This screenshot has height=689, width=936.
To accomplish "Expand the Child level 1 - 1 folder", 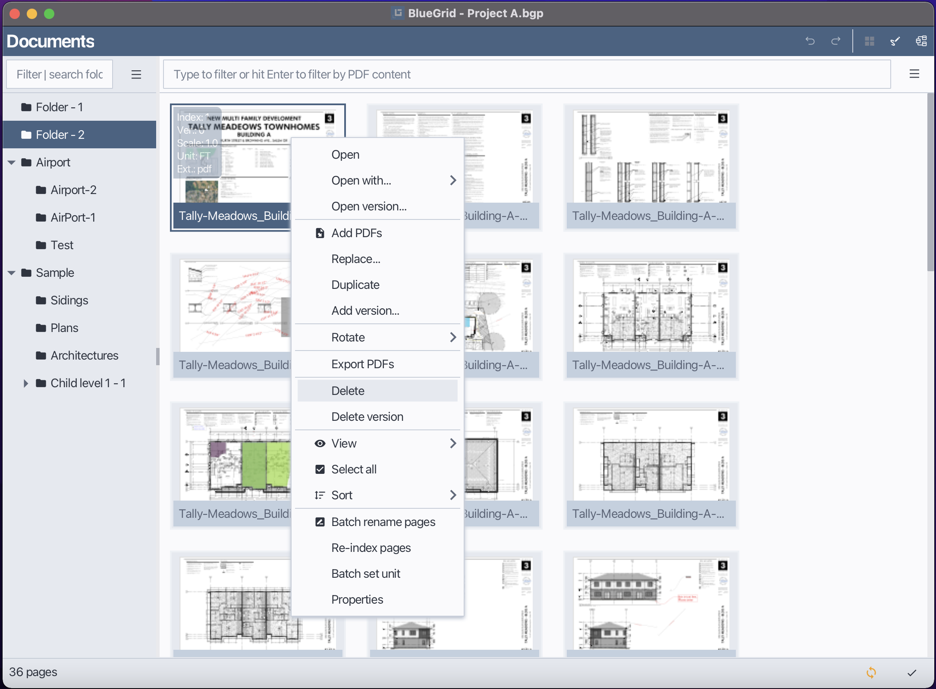I will 25,383.
